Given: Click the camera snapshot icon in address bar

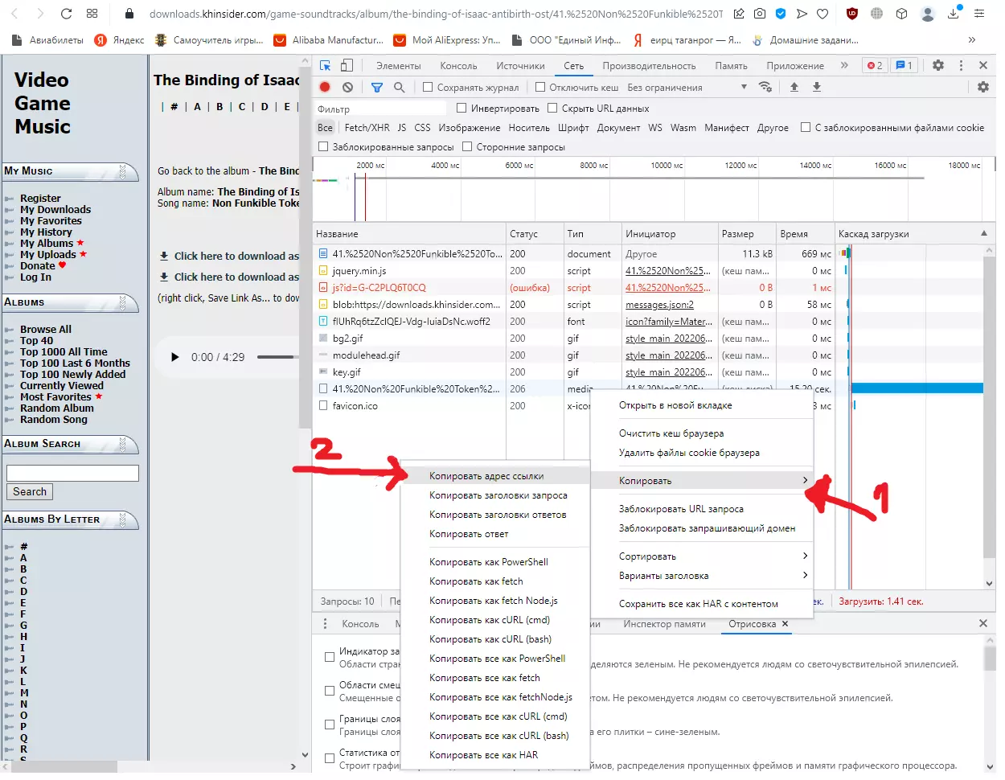Looking at the screenshot, I should pos(760,14).
